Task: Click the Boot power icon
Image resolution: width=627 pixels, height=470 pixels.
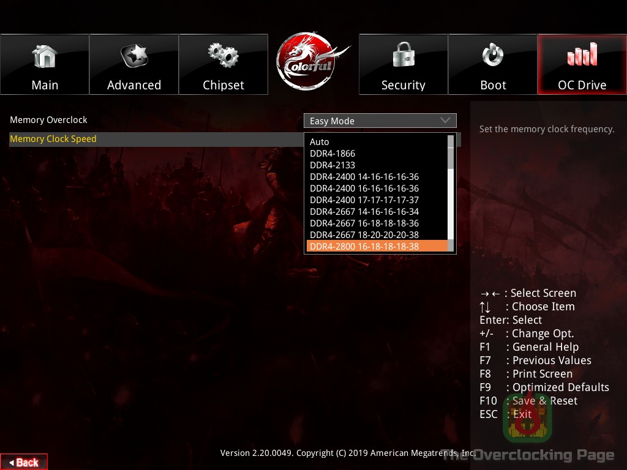Action: point(492,55)
